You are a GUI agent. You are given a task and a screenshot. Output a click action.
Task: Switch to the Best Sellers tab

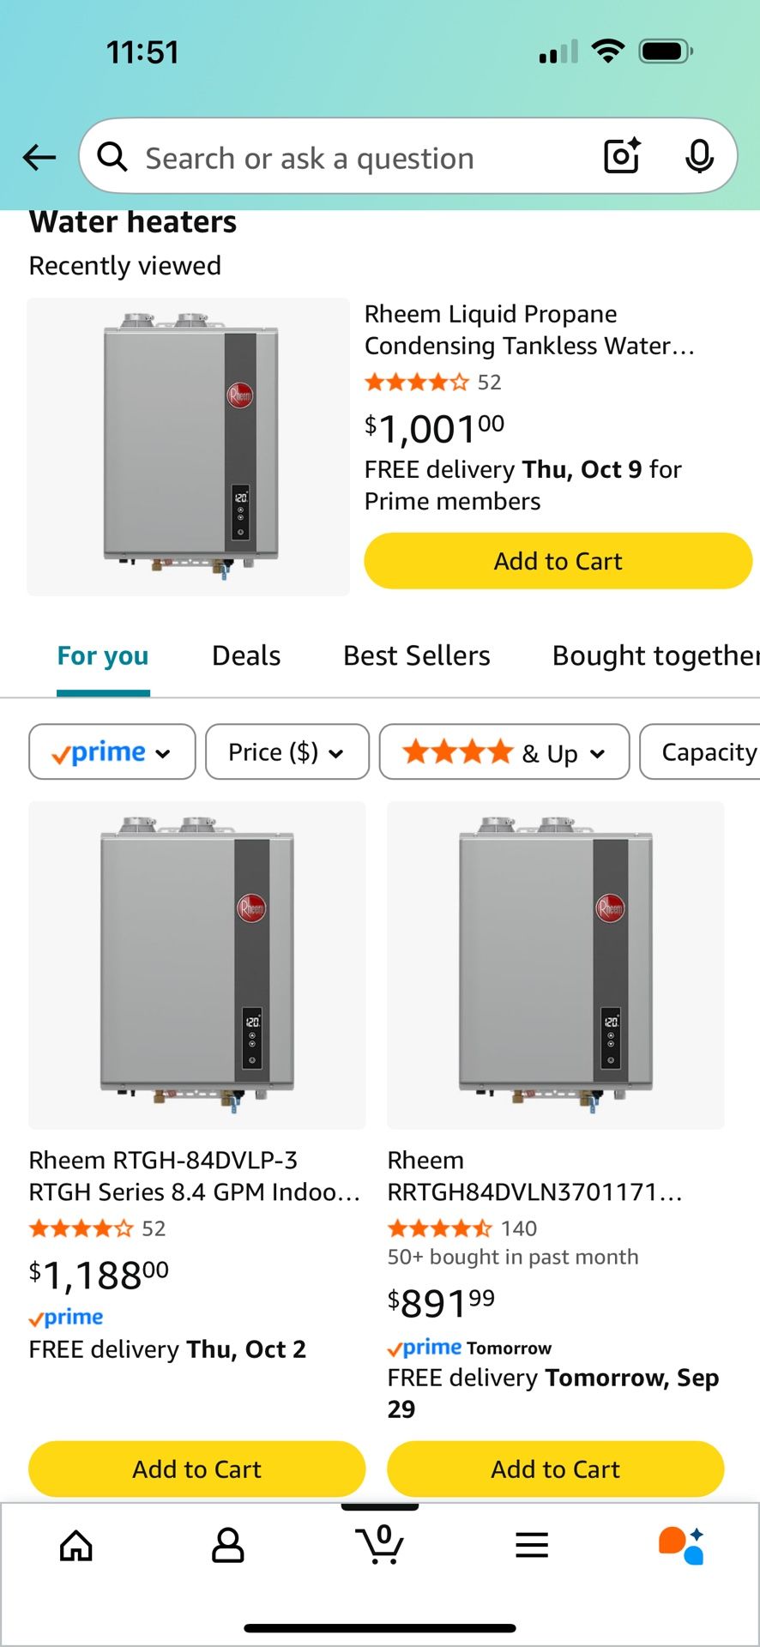click(417, 656)
